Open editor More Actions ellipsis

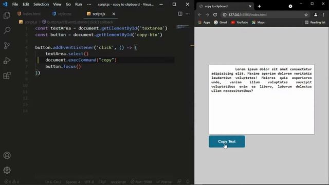tap(188, 14)
